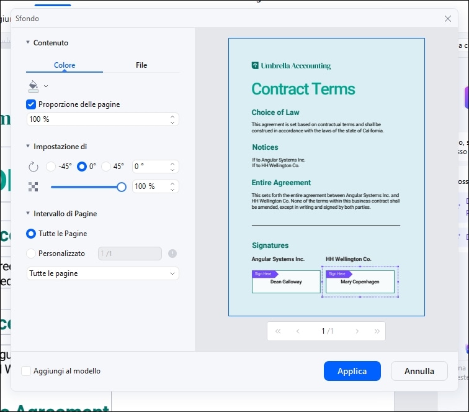Click the Annulla button

tap(419, 371)
